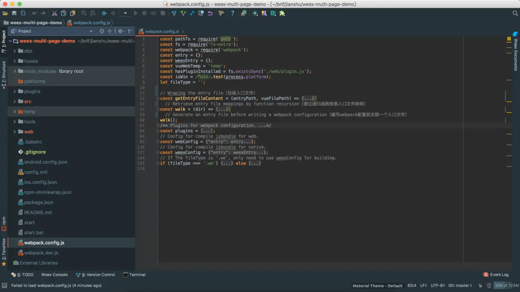Toggle the file read-only lock icon

click(480, 286)
